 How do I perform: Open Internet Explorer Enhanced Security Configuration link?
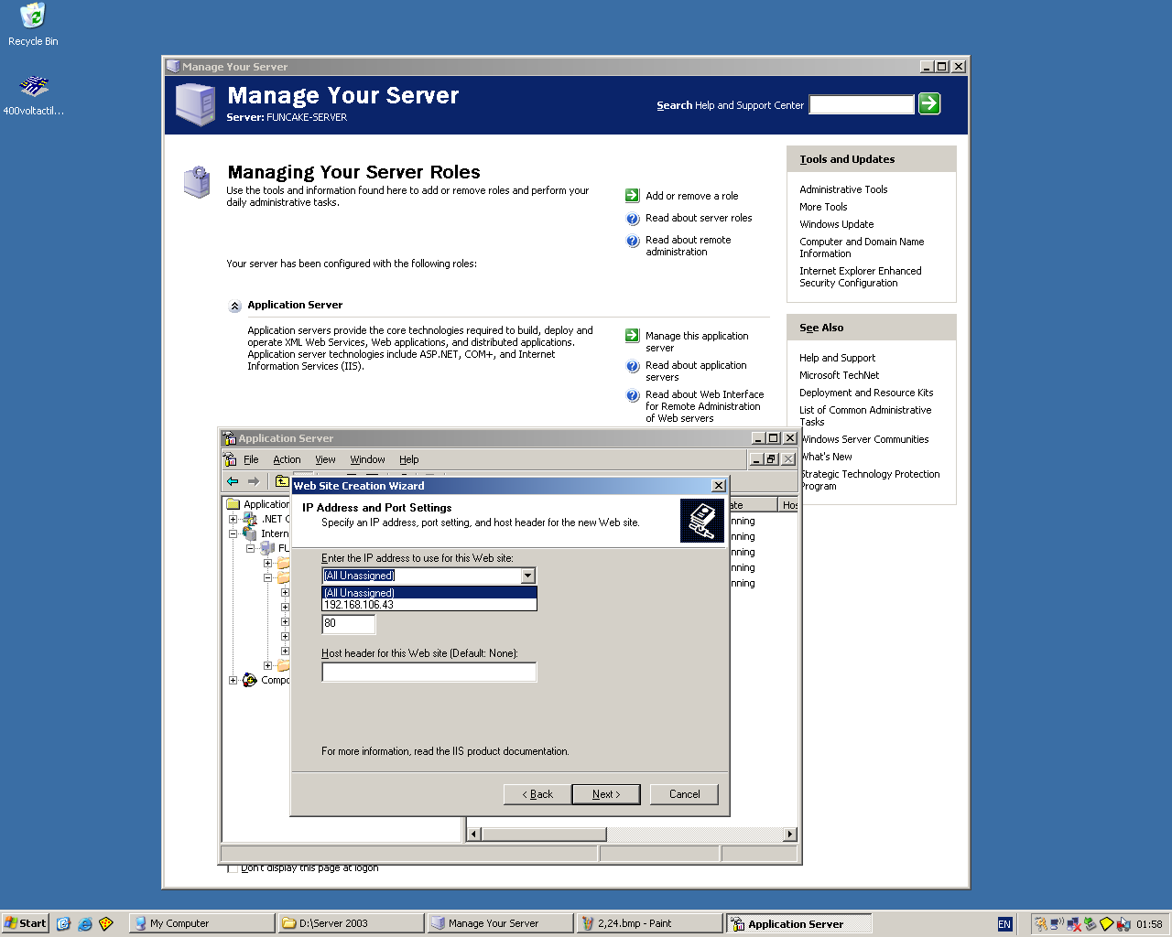(x=861, y=277)
